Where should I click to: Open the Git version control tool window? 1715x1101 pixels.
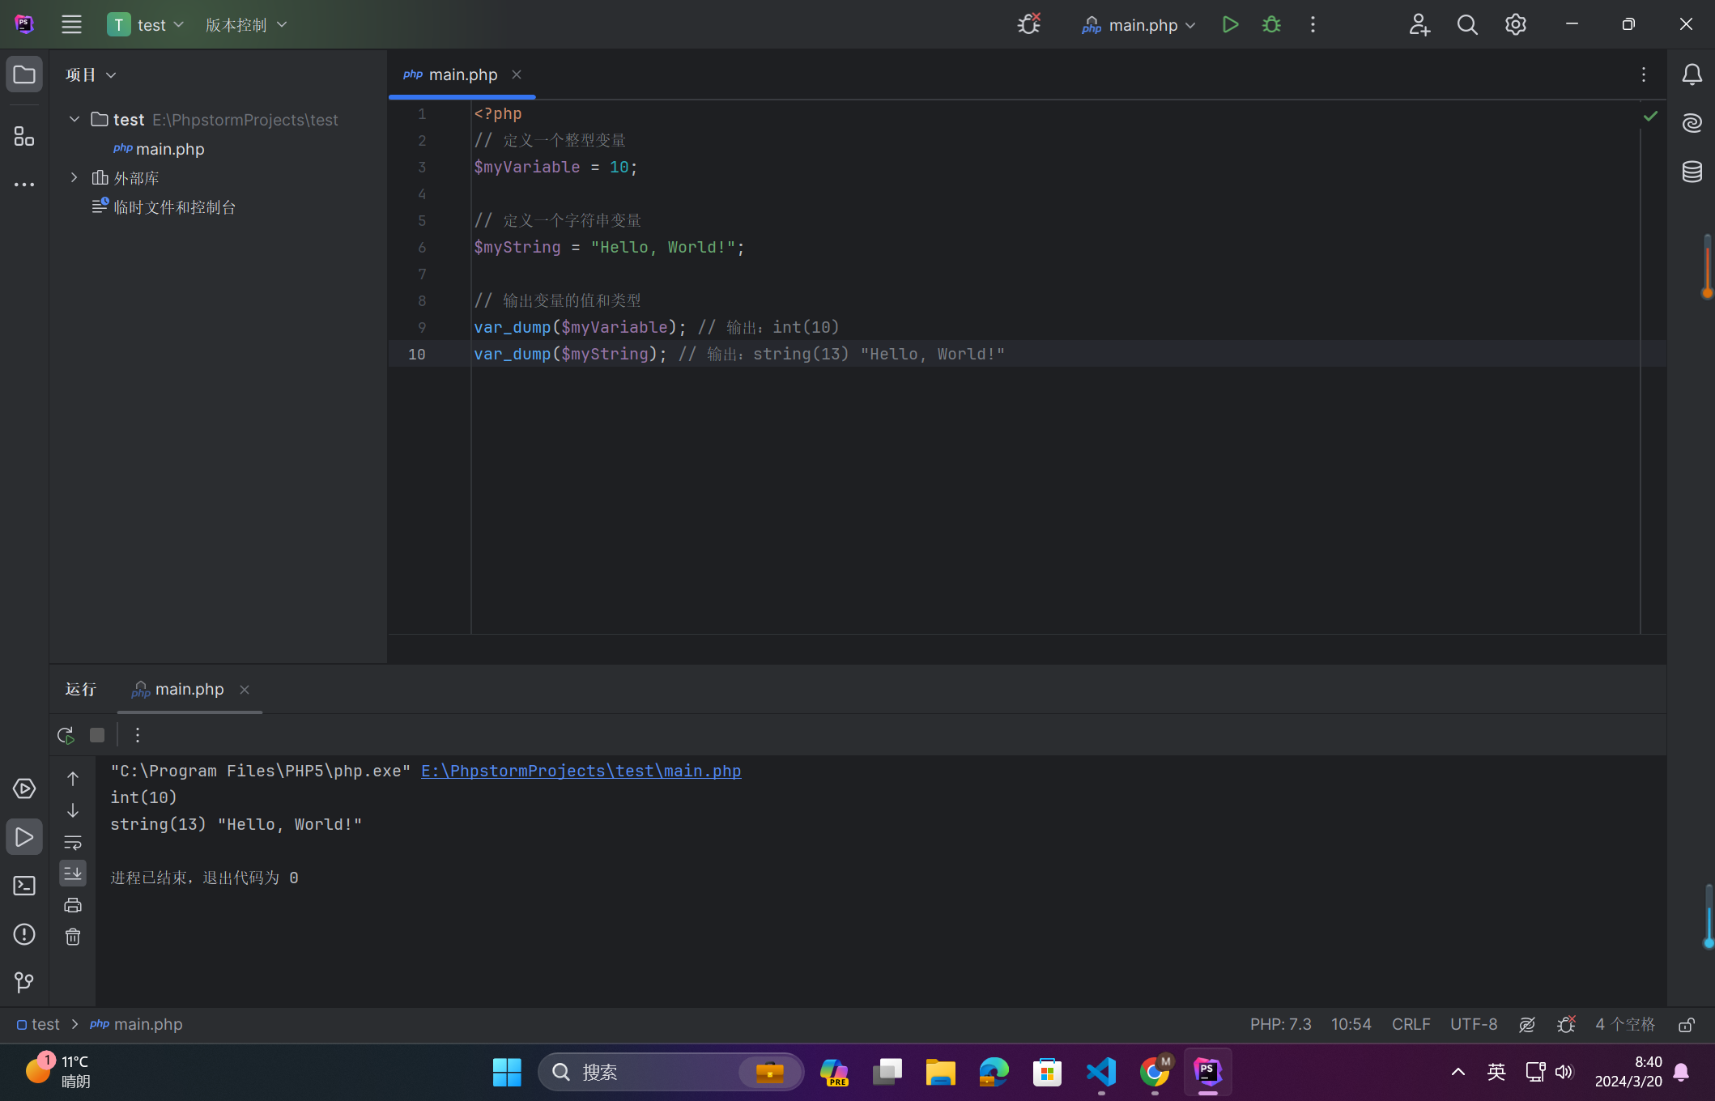point(24,982)
